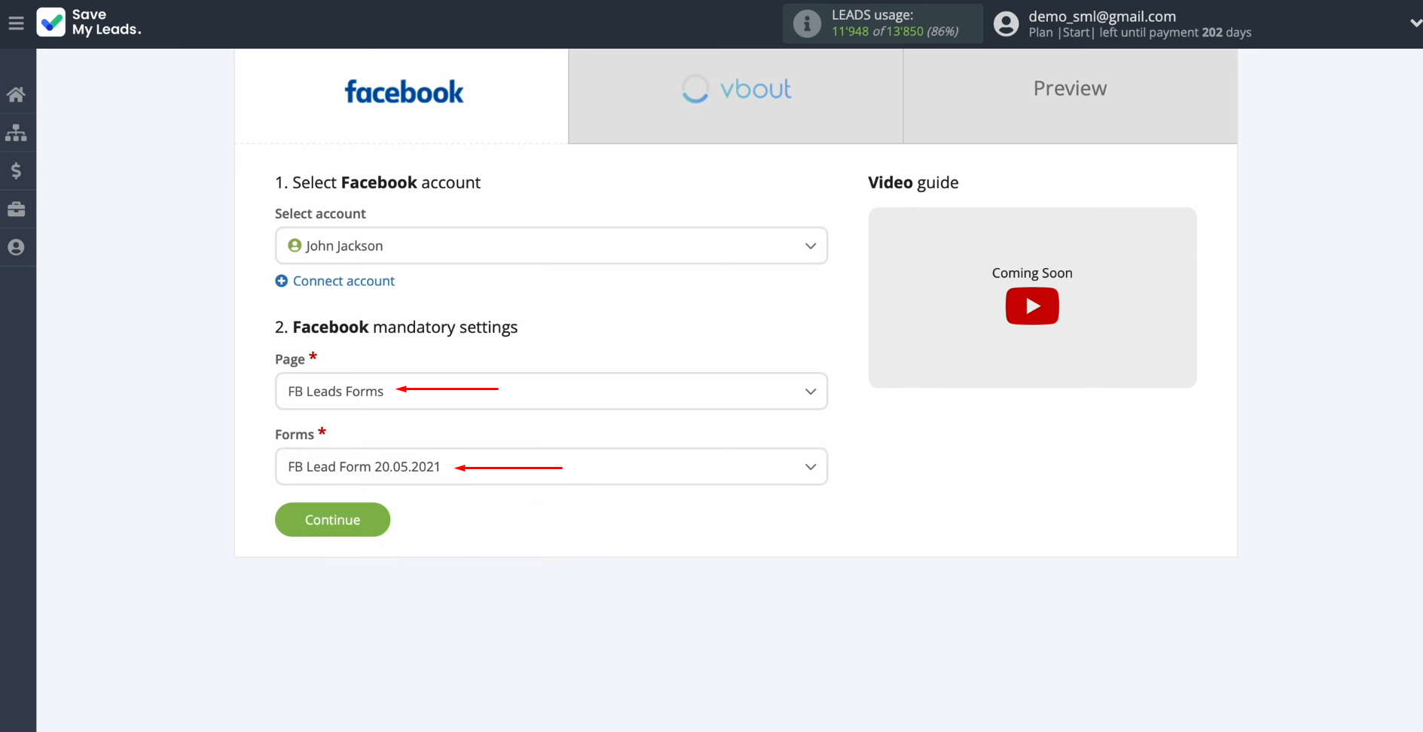Screen dimensions: 1423x732
Task: Click the plus icon beside Connect account
Action: (x=282, y=281)
